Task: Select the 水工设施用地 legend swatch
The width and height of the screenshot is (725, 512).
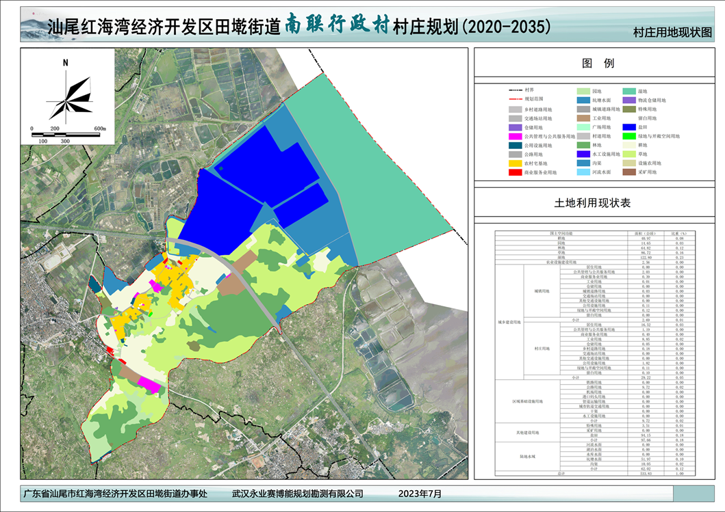Action: click(x=583, y=154)
